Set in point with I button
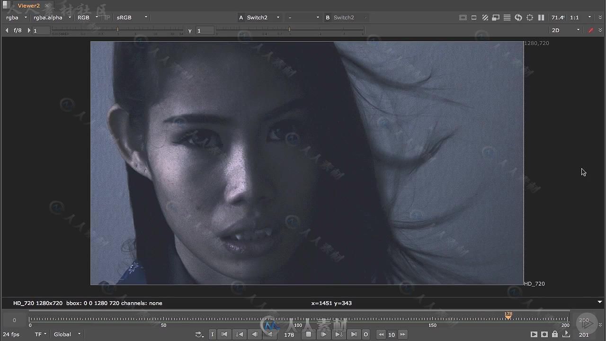This screenshot has width=606, height=341. click(213, 334)
